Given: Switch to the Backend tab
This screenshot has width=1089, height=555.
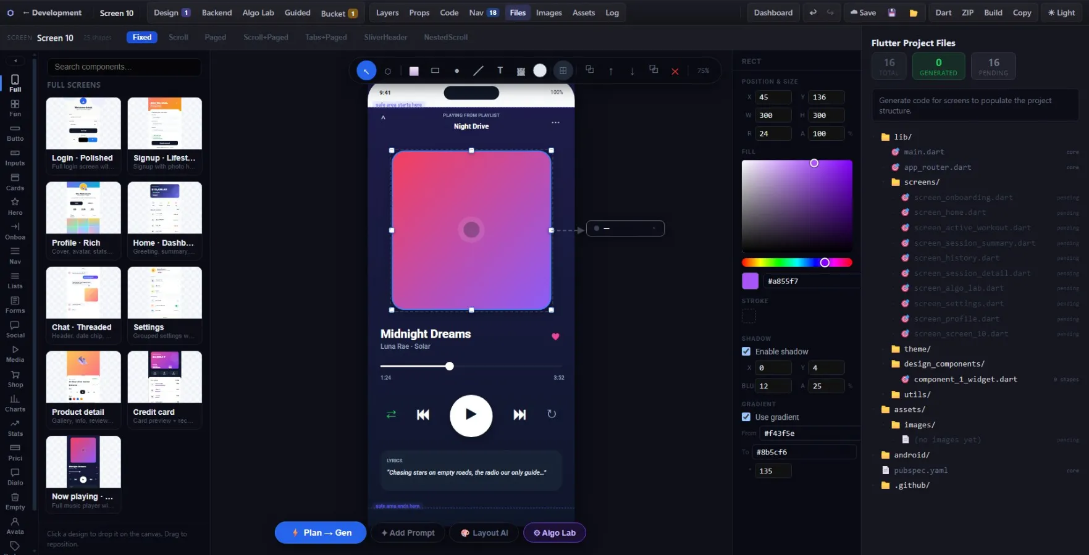Looking at the screenshot, I should click(x=217, y=12).
